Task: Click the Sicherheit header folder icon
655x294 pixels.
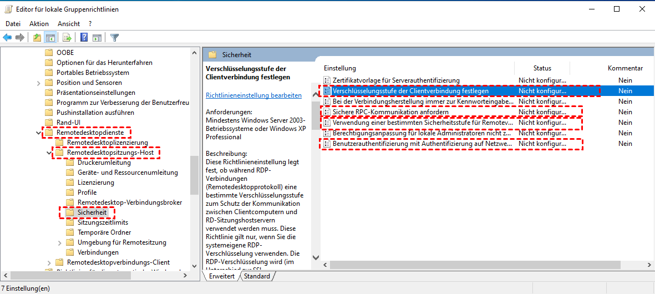Action: [x=212, y=54]
